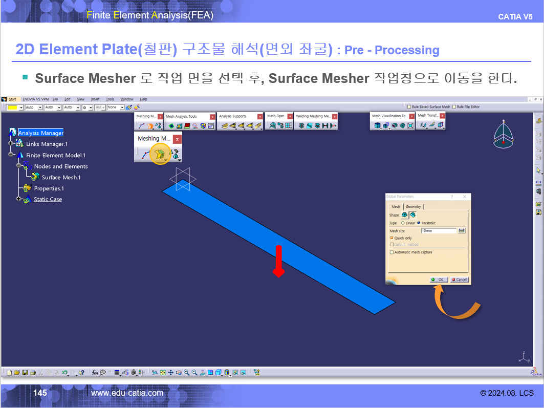Enable Rule File Editor checkbox
Screen dimensions: 544x408
pos(454,106)
